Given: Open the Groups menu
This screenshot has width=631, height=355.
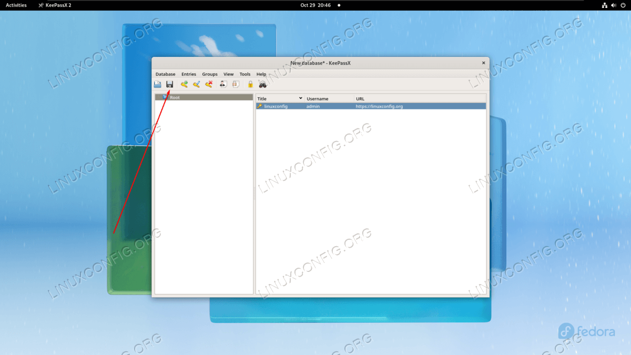Looking at the screenshot, I should tap(210, 74).
